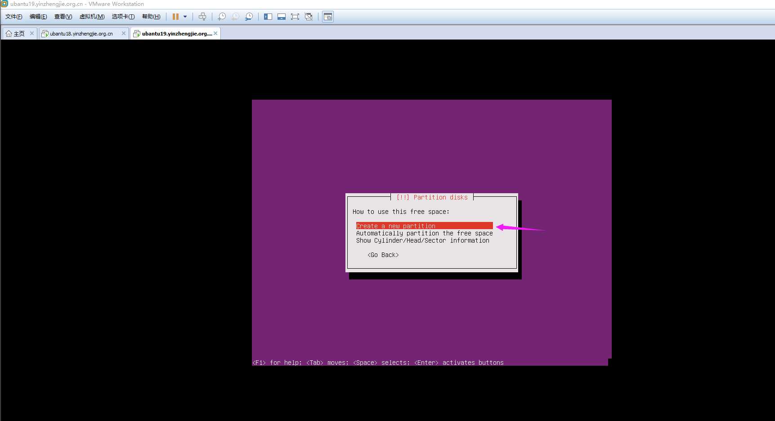Open the 选项卡(T) menu

(x=123, y=17)
